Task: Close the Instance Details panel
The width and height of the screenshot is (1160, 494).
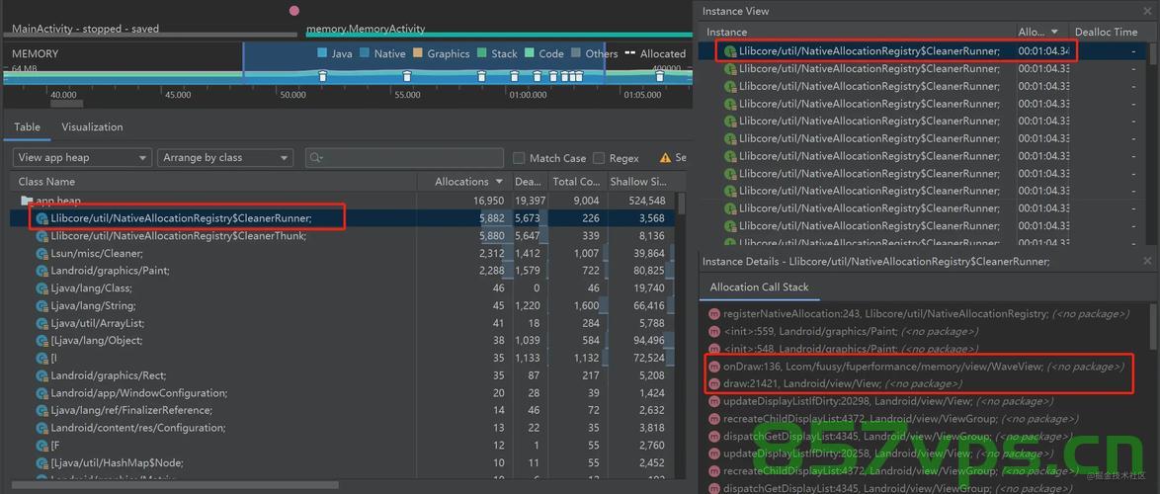Action: [1147, 261]
